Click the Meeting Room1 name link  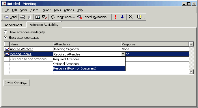click(20, 54)
